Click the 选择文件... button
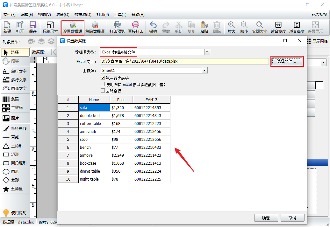The image size is (330, 227). click(x=287, y=61)
